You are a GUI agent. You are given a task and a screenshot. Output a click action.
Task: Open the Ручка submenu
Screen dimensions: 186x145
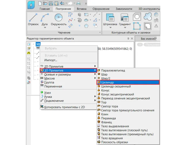tap(68, 97)
